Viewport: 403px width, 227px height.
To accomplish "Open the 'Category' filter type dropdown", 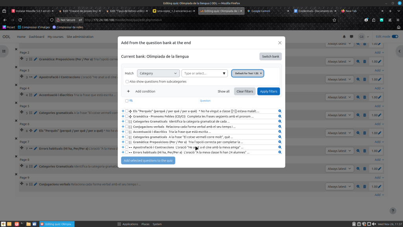I will [158, 73].
